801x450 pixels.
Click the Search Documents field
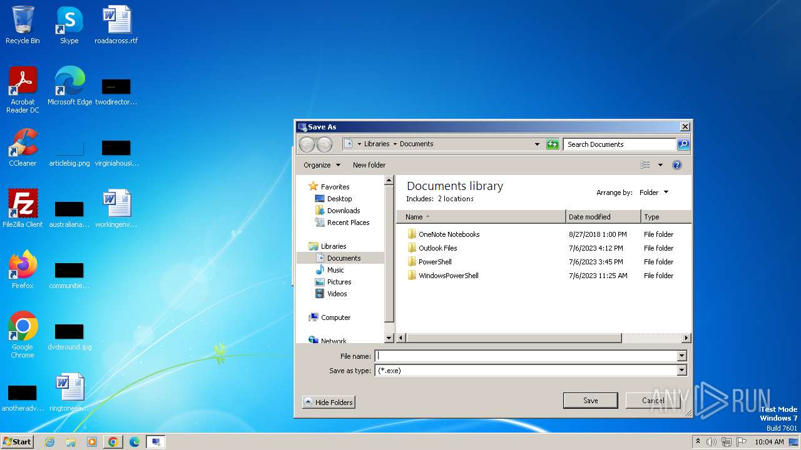620,144
